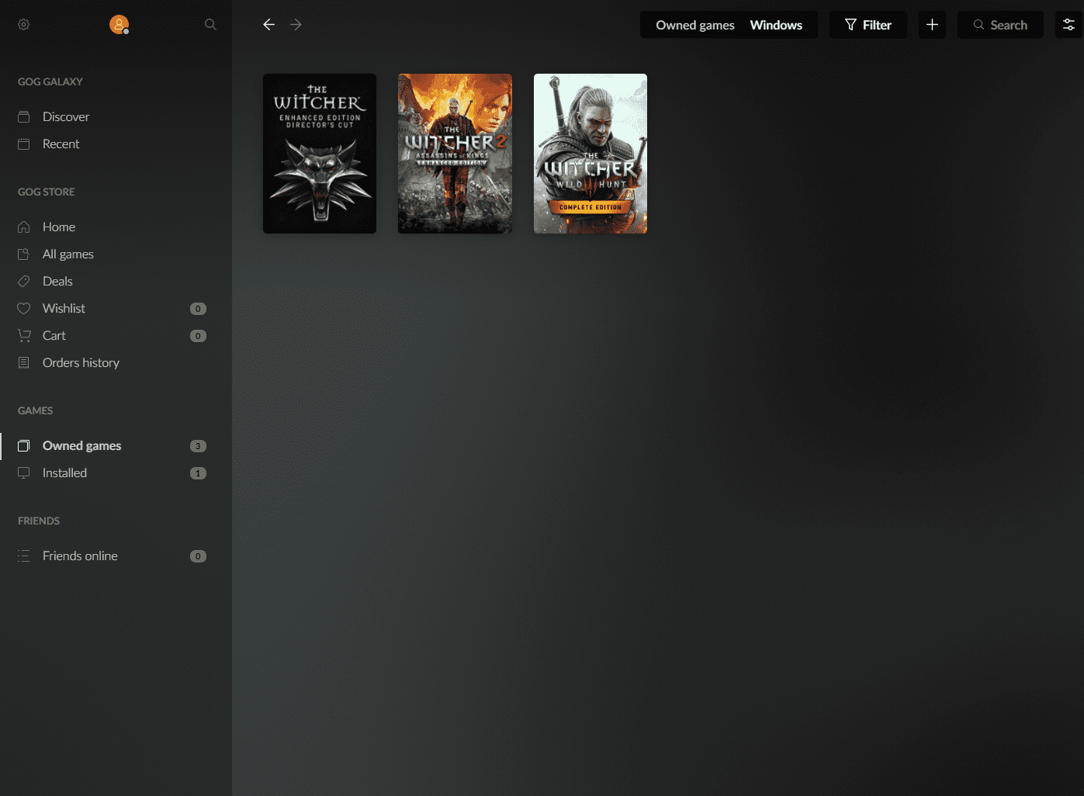
Task: Click the Owned games view title
Action: point(695,25)
